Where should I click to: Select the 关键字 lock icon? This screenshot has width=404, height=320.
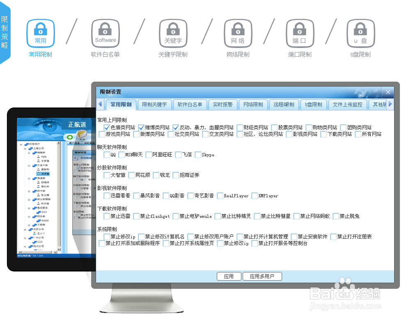coord(173,33)
